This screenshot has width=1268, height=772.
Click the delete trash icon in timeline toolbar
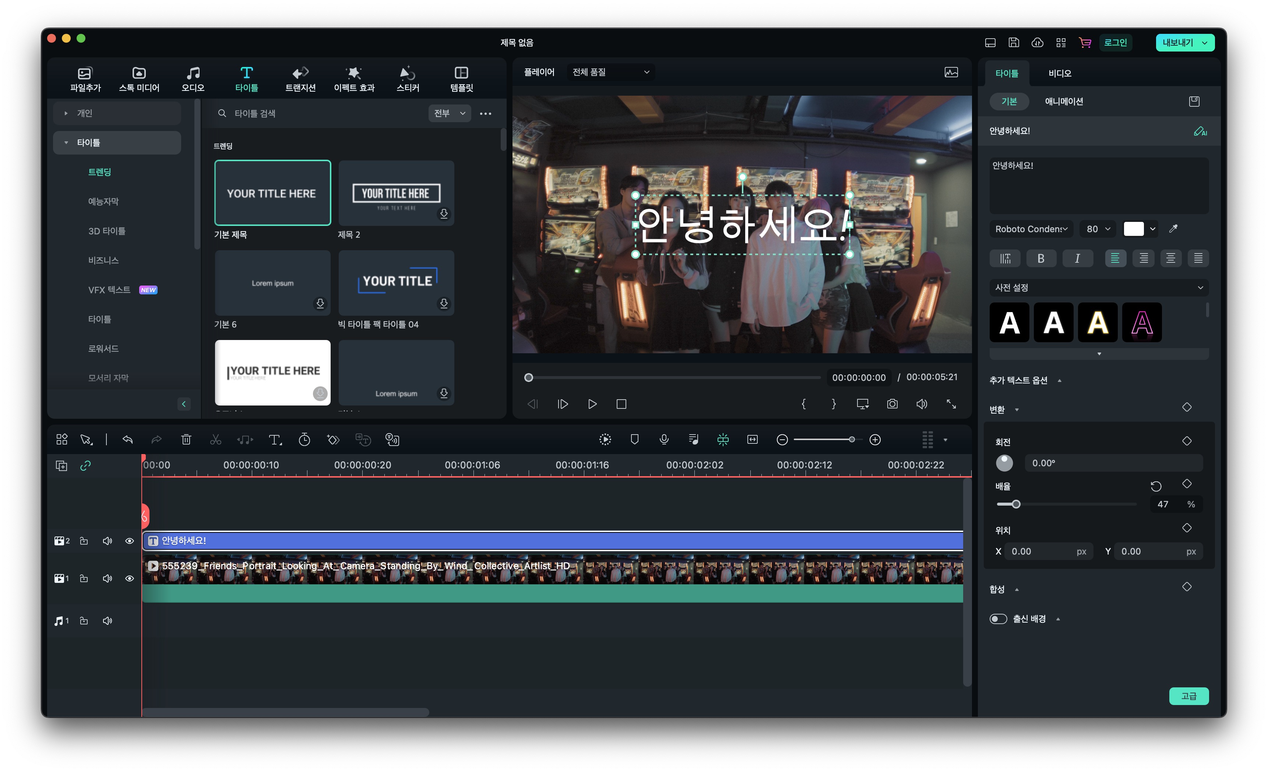pos(186,440)
